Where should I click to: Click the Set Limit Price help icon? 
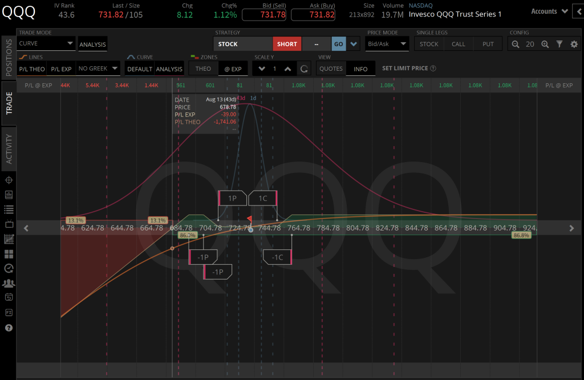pos(433,68)
